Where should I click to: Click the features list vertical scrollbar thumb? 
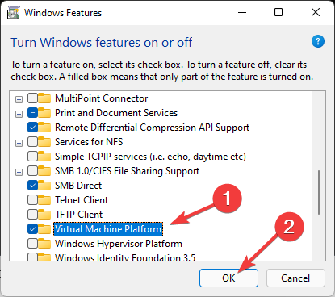tap(319, 192)
